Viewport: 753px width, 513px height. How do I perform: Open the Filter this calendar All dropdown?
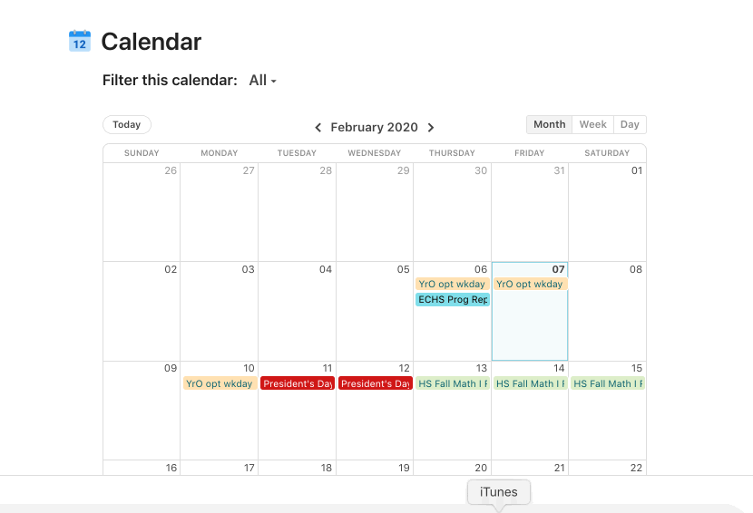click(263, 80)
